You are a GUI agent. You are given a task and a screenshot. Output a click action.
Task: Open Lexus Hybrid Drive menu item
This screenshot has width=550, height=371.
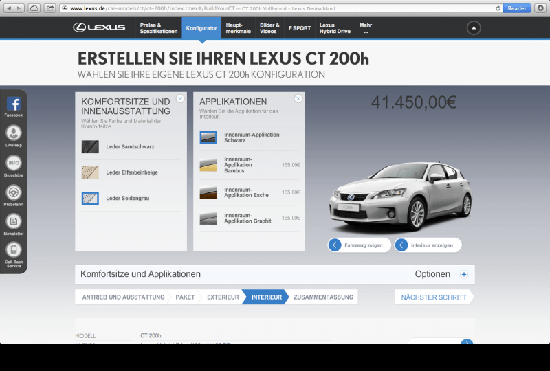coord(335,28)
